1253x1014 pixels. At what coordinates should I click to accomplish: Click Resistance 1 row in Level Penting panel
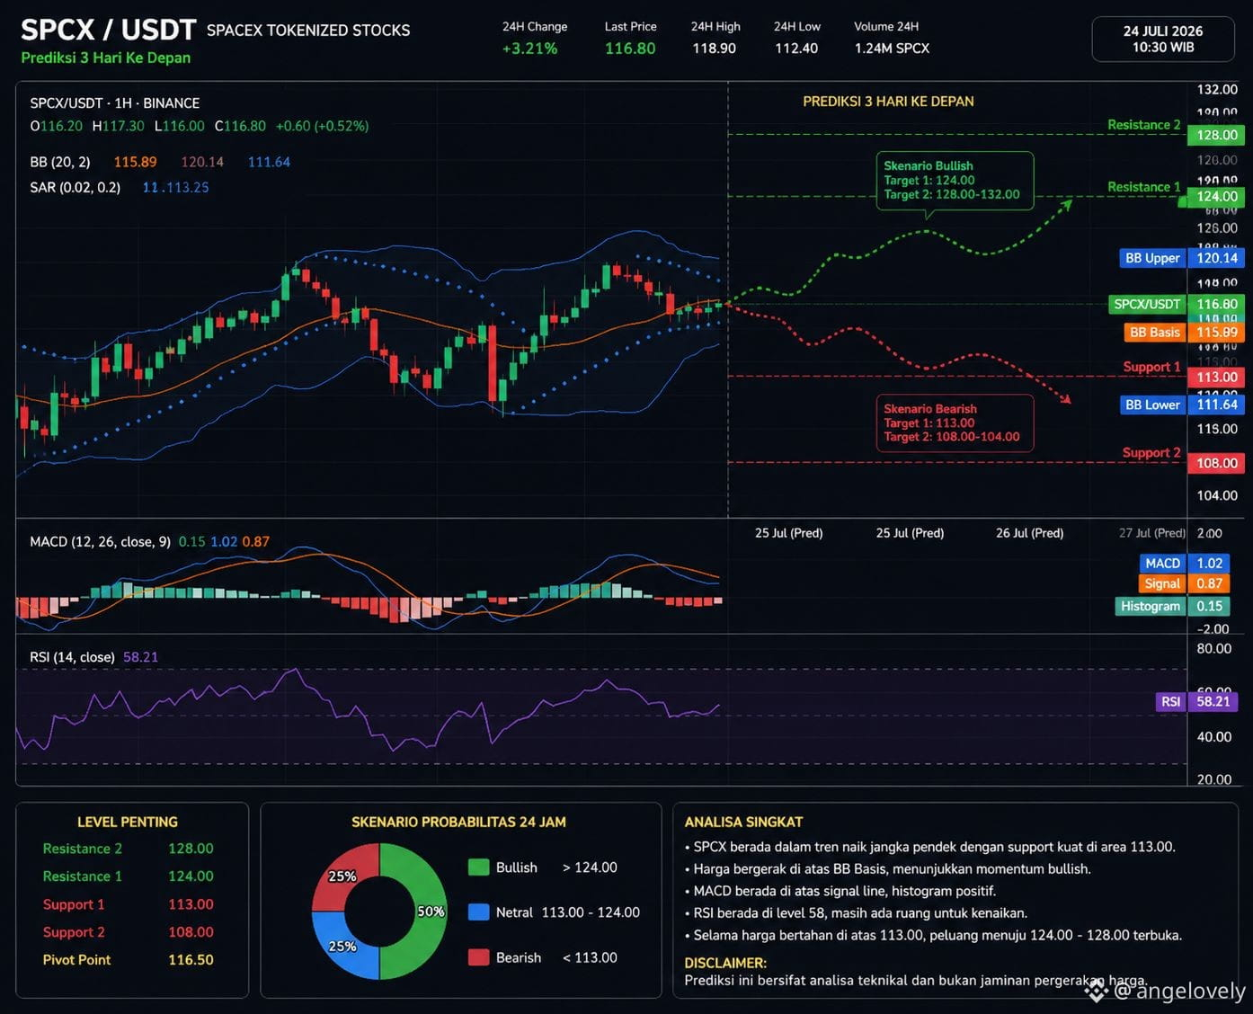click(129, 876)
